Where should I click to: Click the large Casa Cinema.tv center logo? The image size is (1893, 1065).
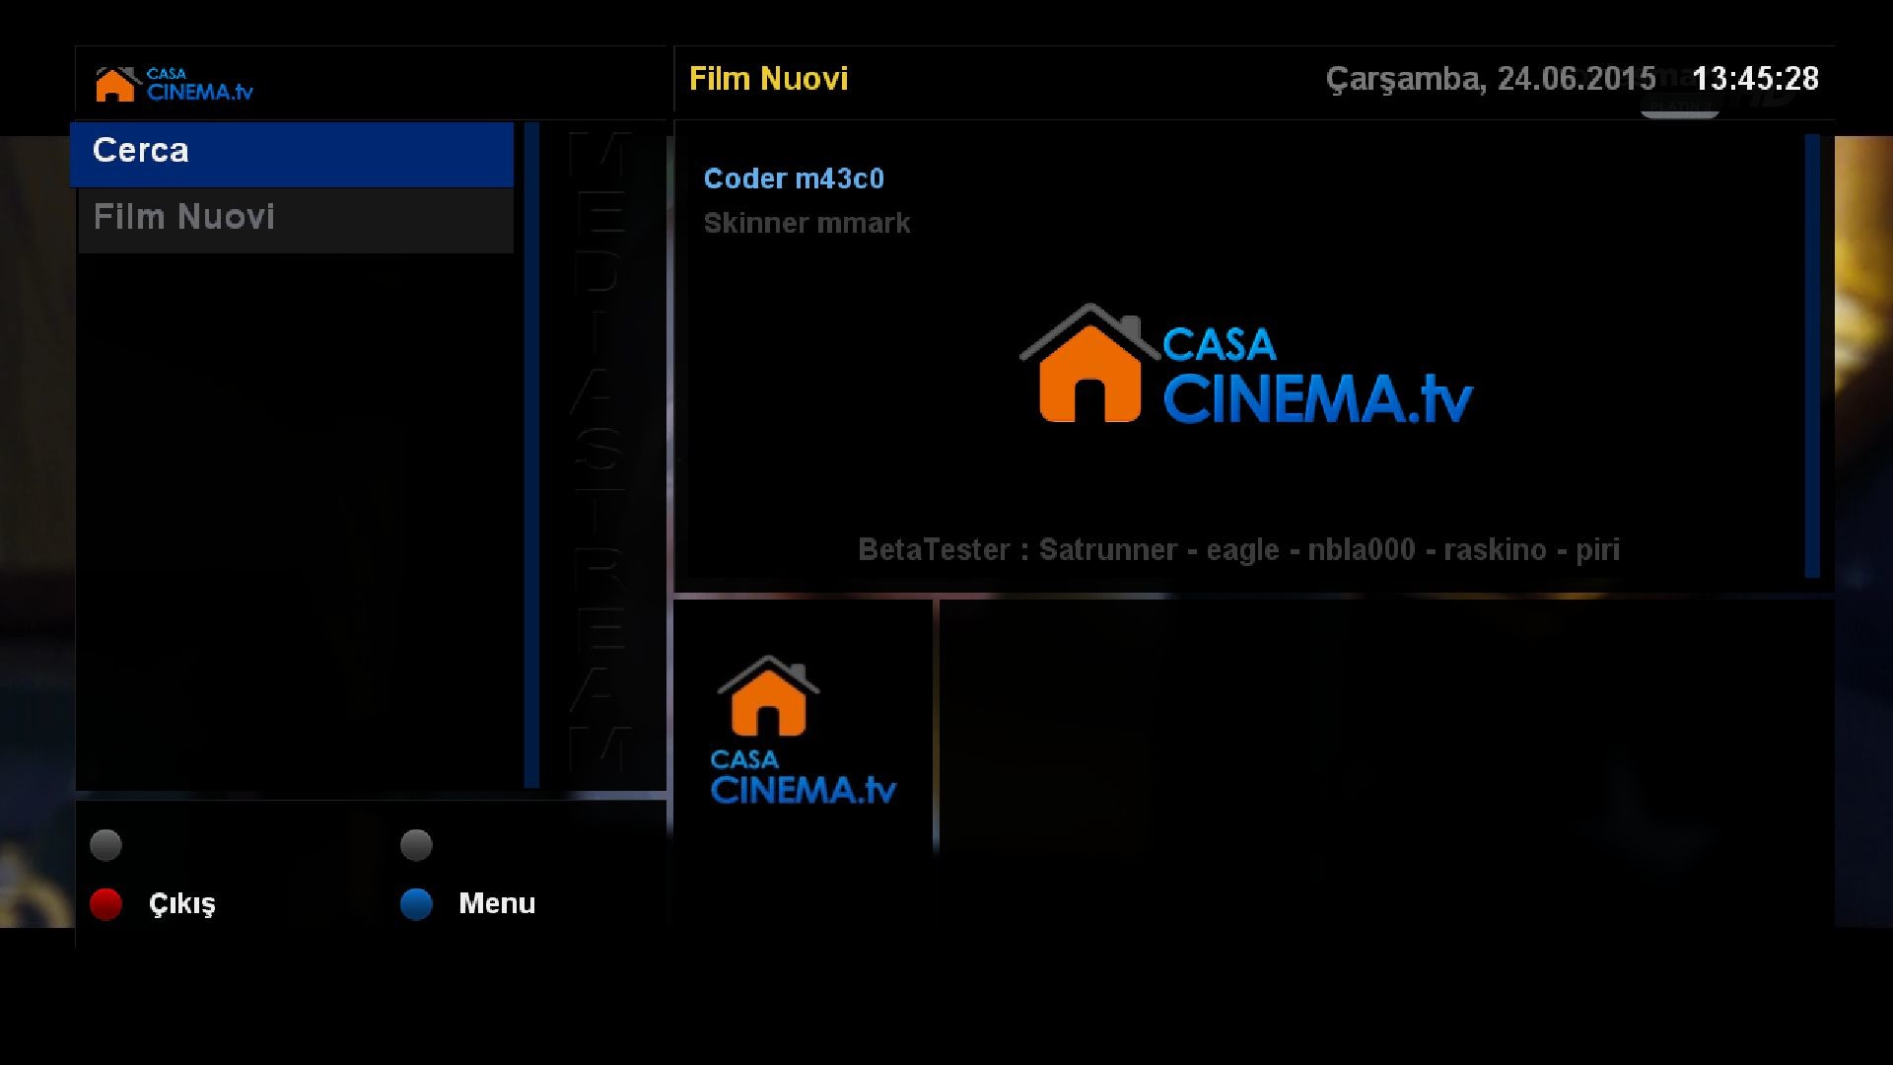pos(1246,365)
